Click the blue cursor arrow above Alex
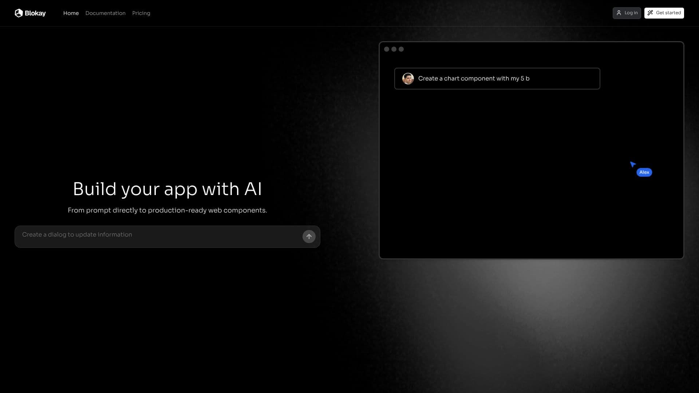Viewport: 699px width, 393px height. tap(633, 164)
